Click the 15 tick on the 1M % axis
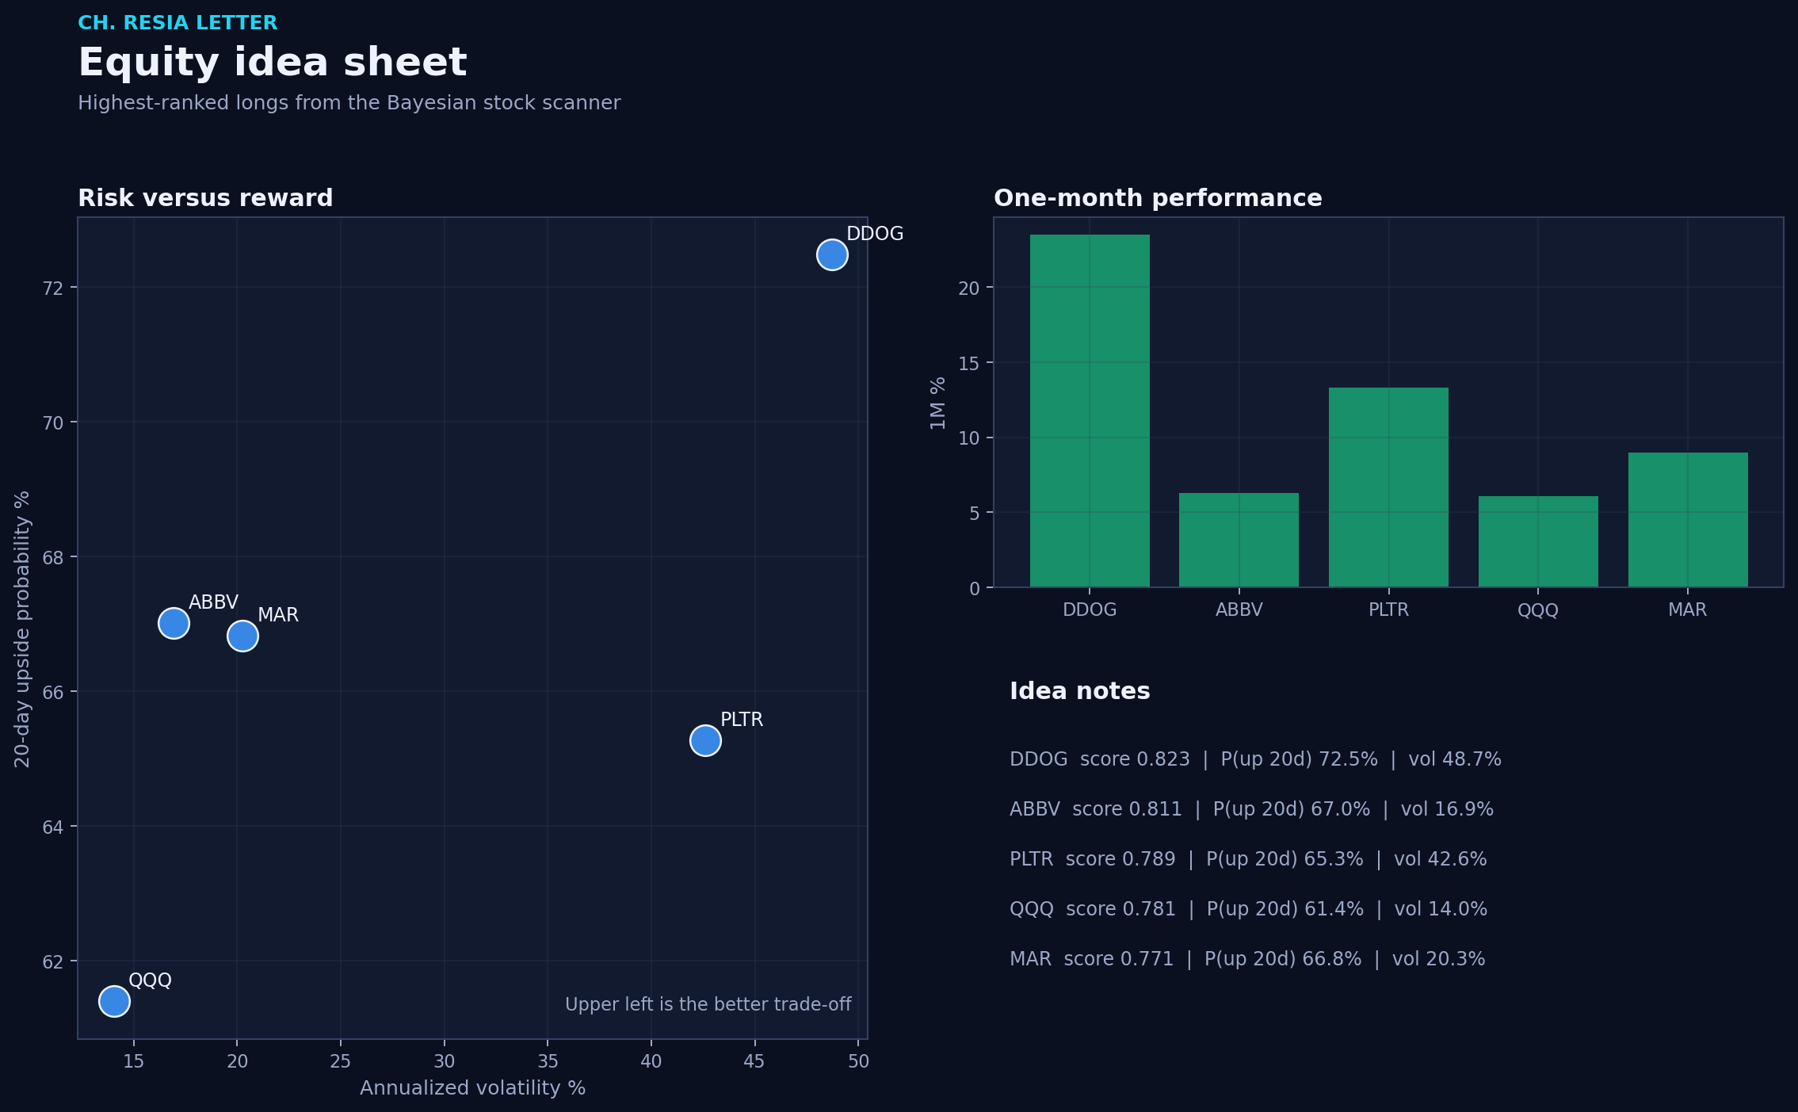Image resolution: width=1798 pixels, height=1112 pixels. (x=969, y=363)
